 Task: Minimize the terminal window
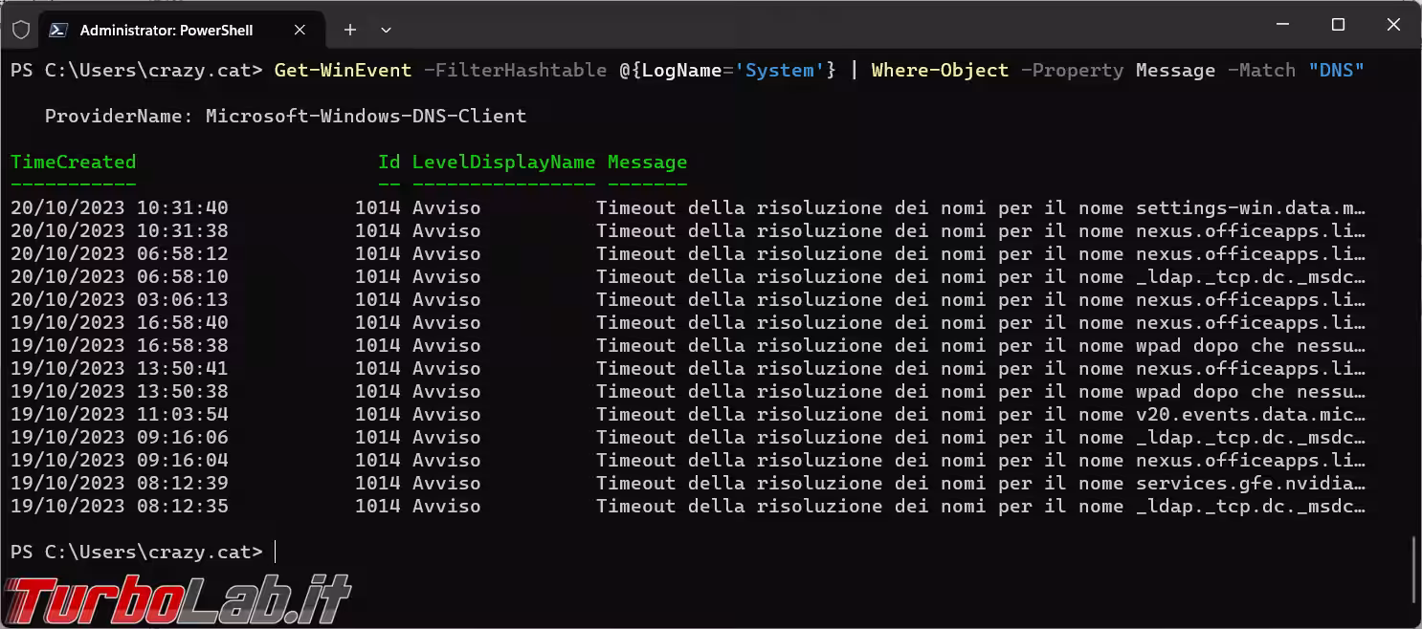[x=1284, y=25]
